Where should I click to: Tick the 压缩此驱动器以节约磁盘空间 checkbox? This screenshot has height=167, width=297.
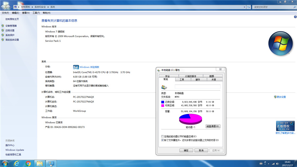click(162, 137)
